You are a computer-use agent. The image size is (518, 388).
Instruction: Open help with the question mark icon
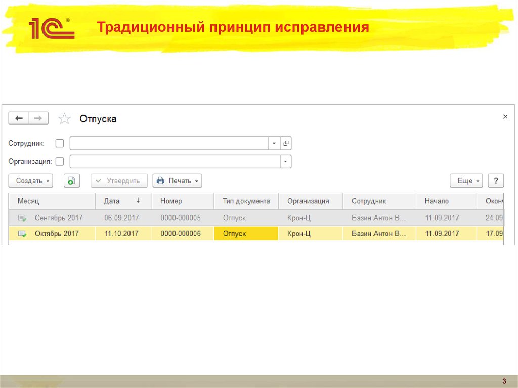click(496, 180)
